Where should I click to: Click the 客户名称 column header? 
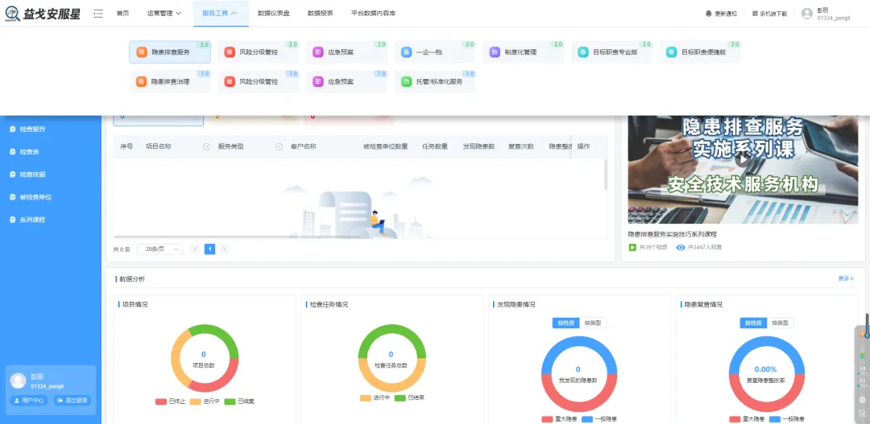click(304, 147)
